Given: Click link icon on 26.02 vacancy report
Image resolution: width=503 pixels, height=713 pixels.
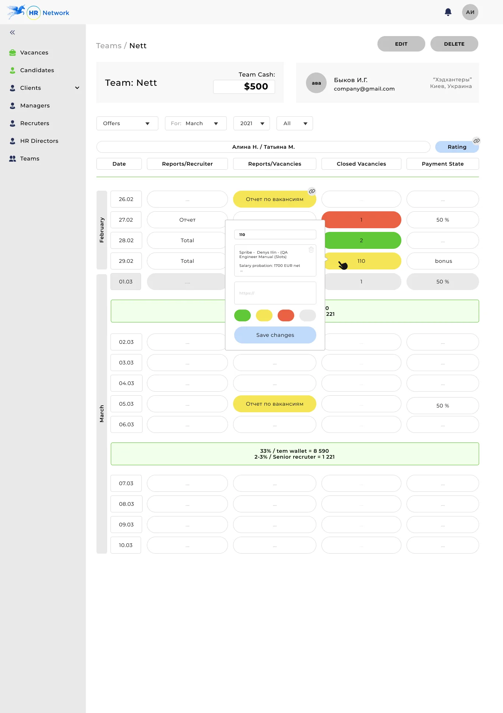Looking at the screenshot, I should point(312,191).
